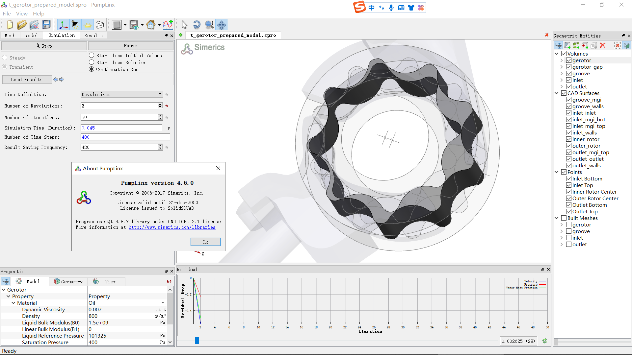Expand the built mesh inlet node

(562, 238)
